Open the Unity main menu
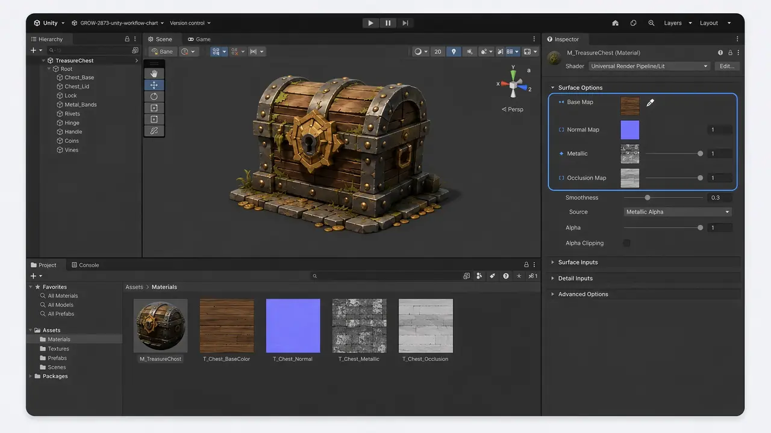771x433 pixels. tap(49, 23)
